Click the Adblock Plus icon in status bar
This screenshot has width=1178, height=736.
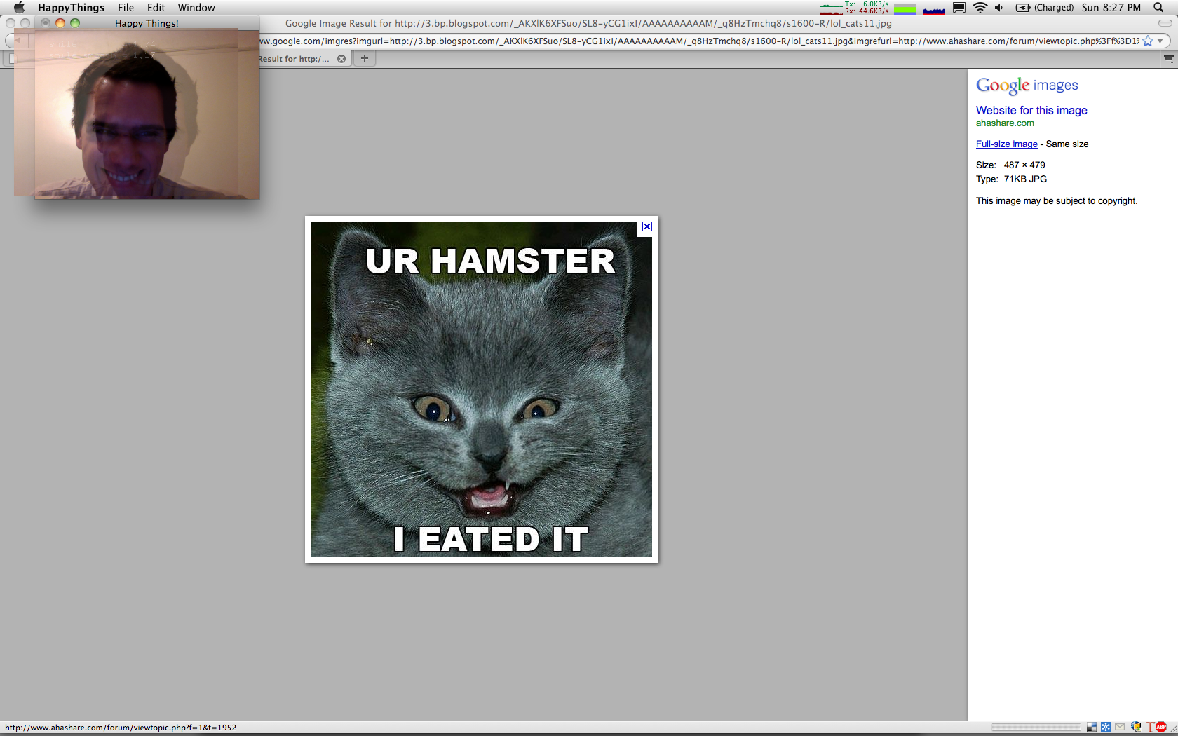click(1161, 727)
